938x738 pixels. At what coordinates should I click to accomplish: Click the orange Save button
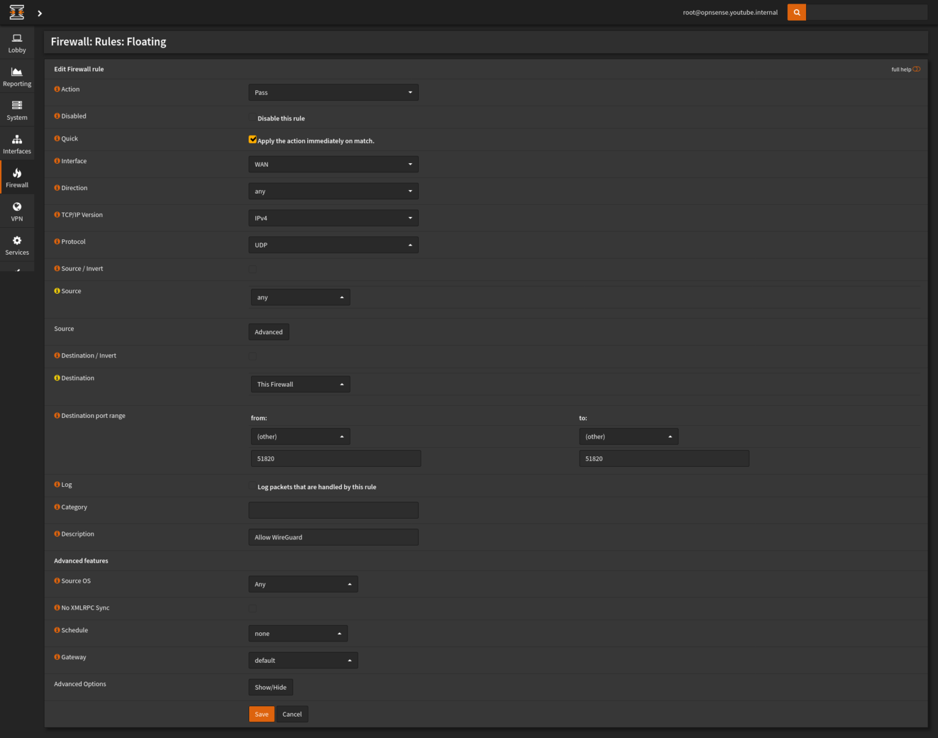pyautogui.click(x=261, y=714)
